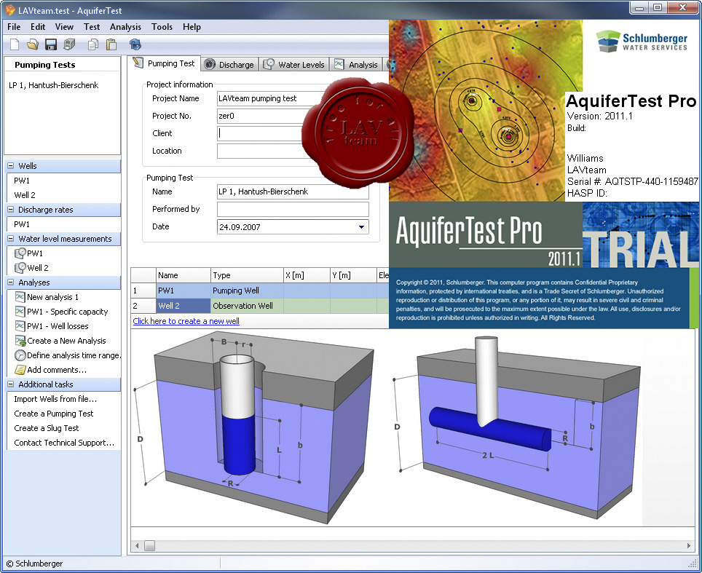Collapse the Water level measurements section
702x573 pixels.
(x=11, y=239)
